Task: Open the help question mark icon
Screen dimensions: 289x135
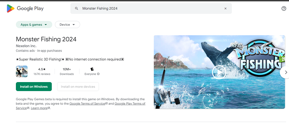Action: click(x=284, y=8)
